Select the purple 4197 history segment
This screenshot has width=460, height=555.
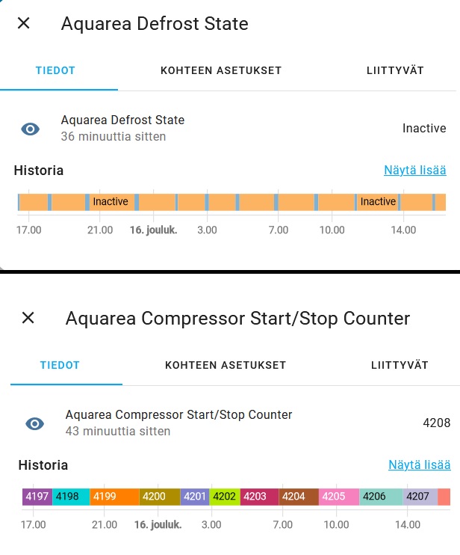coord(37,497)
